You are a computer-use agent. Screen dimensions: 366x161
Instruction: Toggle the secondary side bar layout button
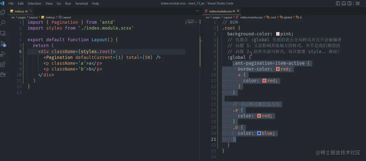(x=350, y=3)
